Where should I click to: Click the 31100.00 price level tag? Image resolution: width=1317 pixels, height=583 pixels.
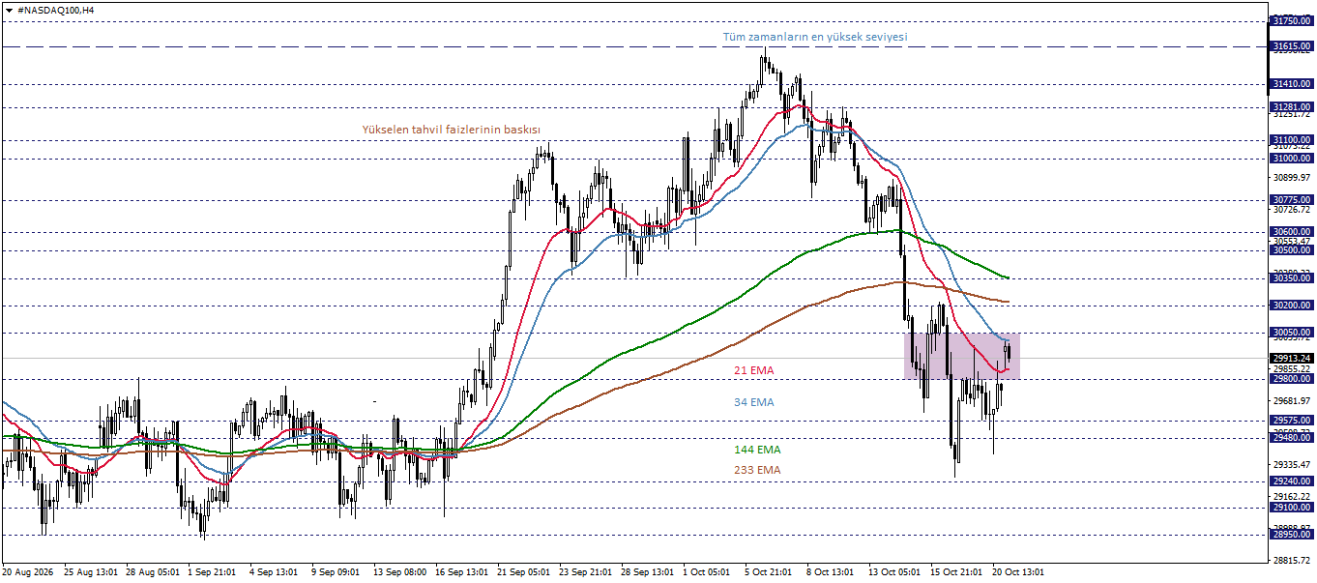pos(1292,140)
